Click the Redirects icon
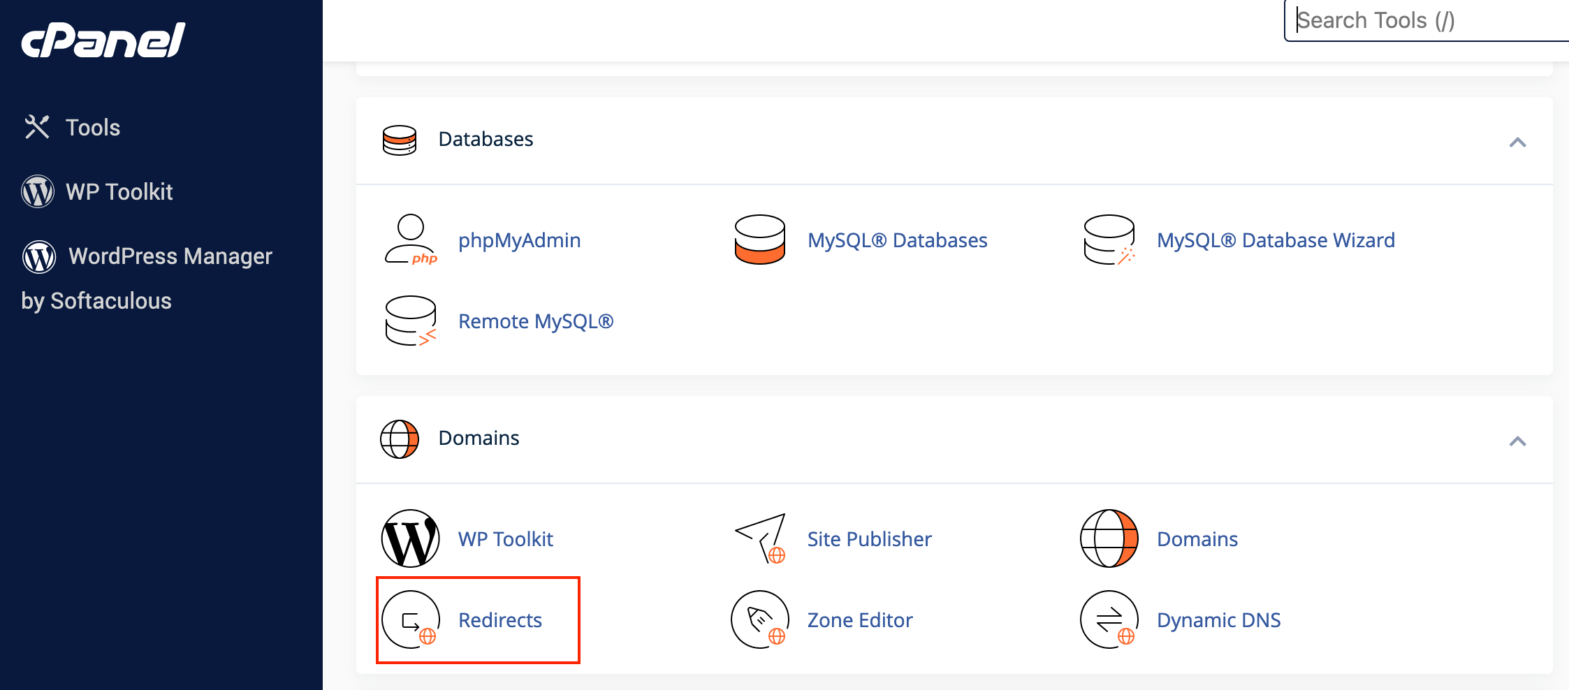 pos(411,619)
